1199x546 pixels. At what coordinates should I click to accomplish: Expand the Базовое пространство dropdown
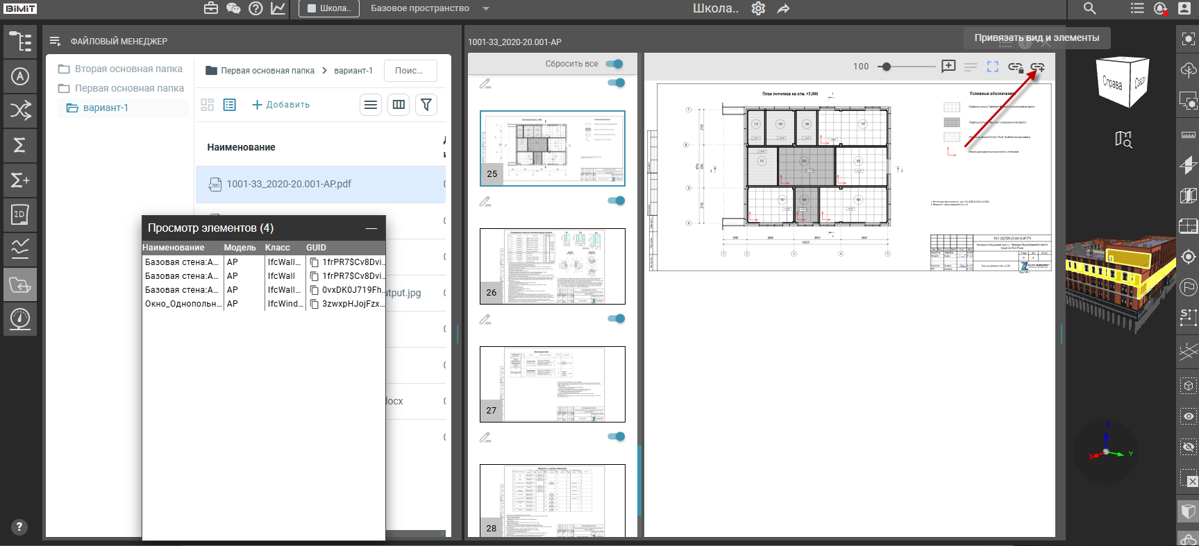pyautogui.click(x=486, y=8)
